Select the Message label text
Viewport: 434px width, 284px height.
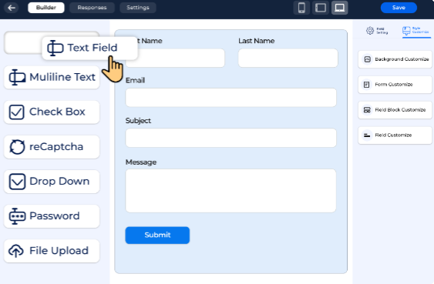point(141,162)
